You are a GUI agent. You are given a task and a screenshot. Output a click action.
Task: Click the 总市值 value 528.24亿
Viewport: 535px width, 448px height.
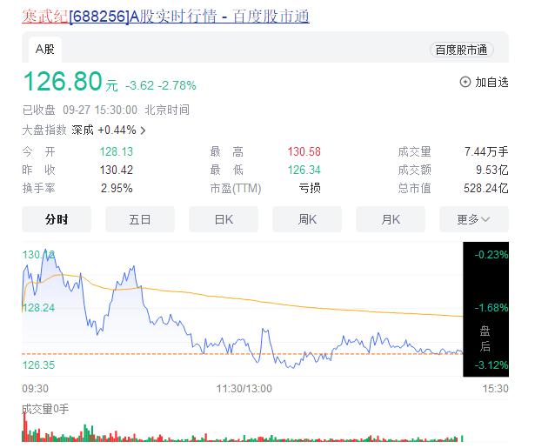[x=486, y=189]
